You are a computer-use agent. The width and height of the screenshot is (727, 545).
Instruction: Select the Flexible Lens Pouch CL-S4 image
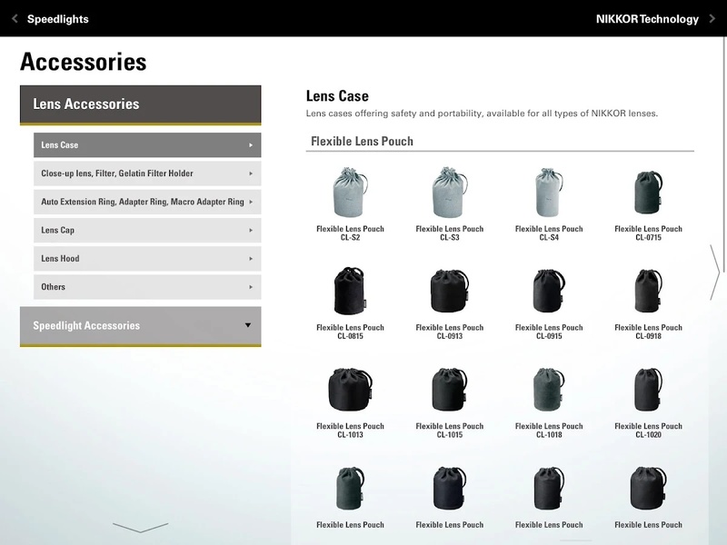tap(549, 192)
